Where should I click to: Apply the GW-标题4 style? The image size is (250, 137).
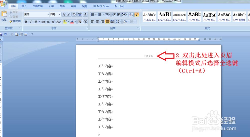click(239, 17)
